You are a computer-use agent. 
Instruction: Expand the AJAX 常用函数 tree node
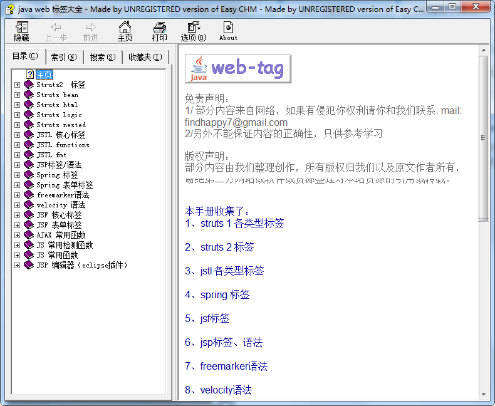(18, 235)
